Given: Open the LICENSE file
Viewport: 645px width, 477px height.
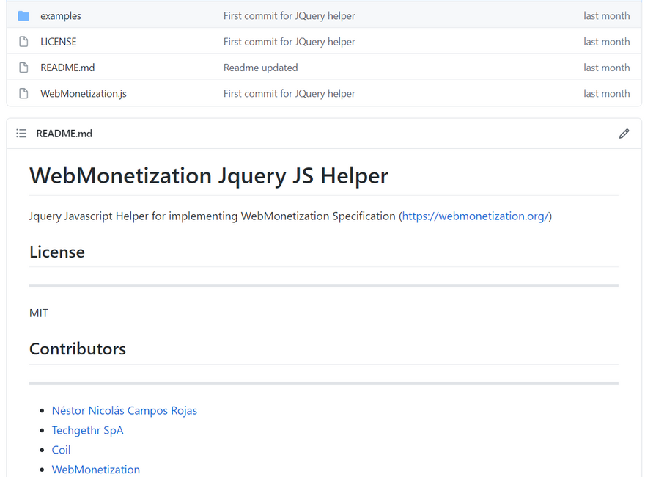Looking at the screenshot, I should coord(59,42).
